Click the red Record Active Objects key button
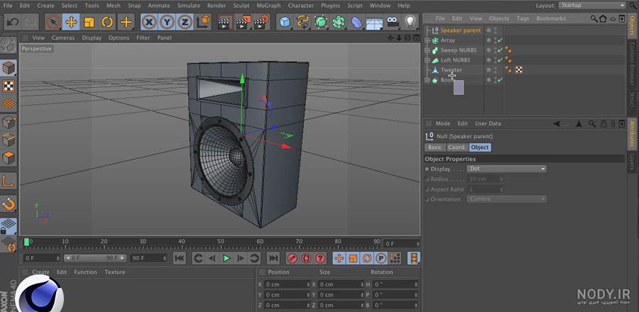This screenshot has width=639, height=312. pos(293,258)
